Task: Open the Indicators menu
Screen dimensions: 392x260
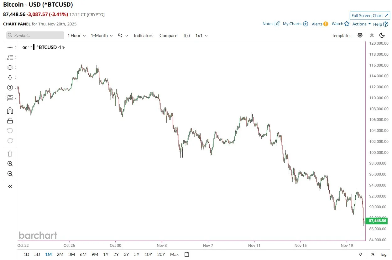Action: coord(144,35)
